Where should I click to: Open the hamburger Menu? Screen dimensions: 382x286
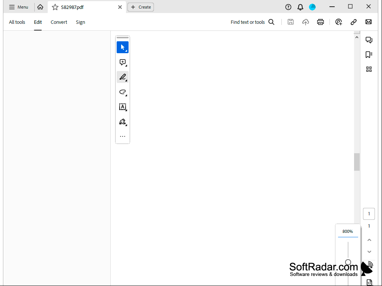(x=19, y=7)
